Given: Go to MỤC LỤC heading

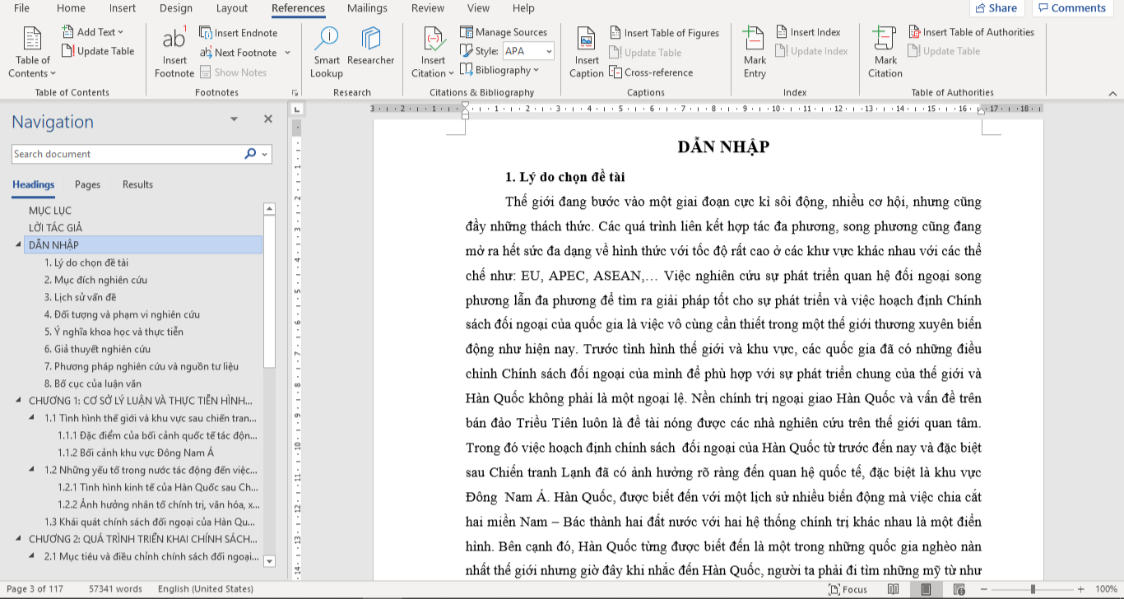Looking at the screenshot, I should pos(50,211).
